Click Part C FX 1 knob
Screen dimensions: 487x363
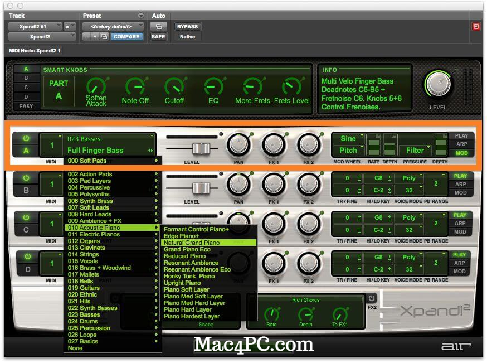[274, 224]
